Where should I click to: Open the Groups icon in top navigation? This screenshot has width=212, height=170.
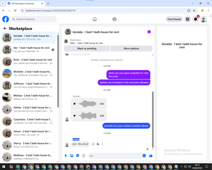pyautogui.click(x=114, y=19)
